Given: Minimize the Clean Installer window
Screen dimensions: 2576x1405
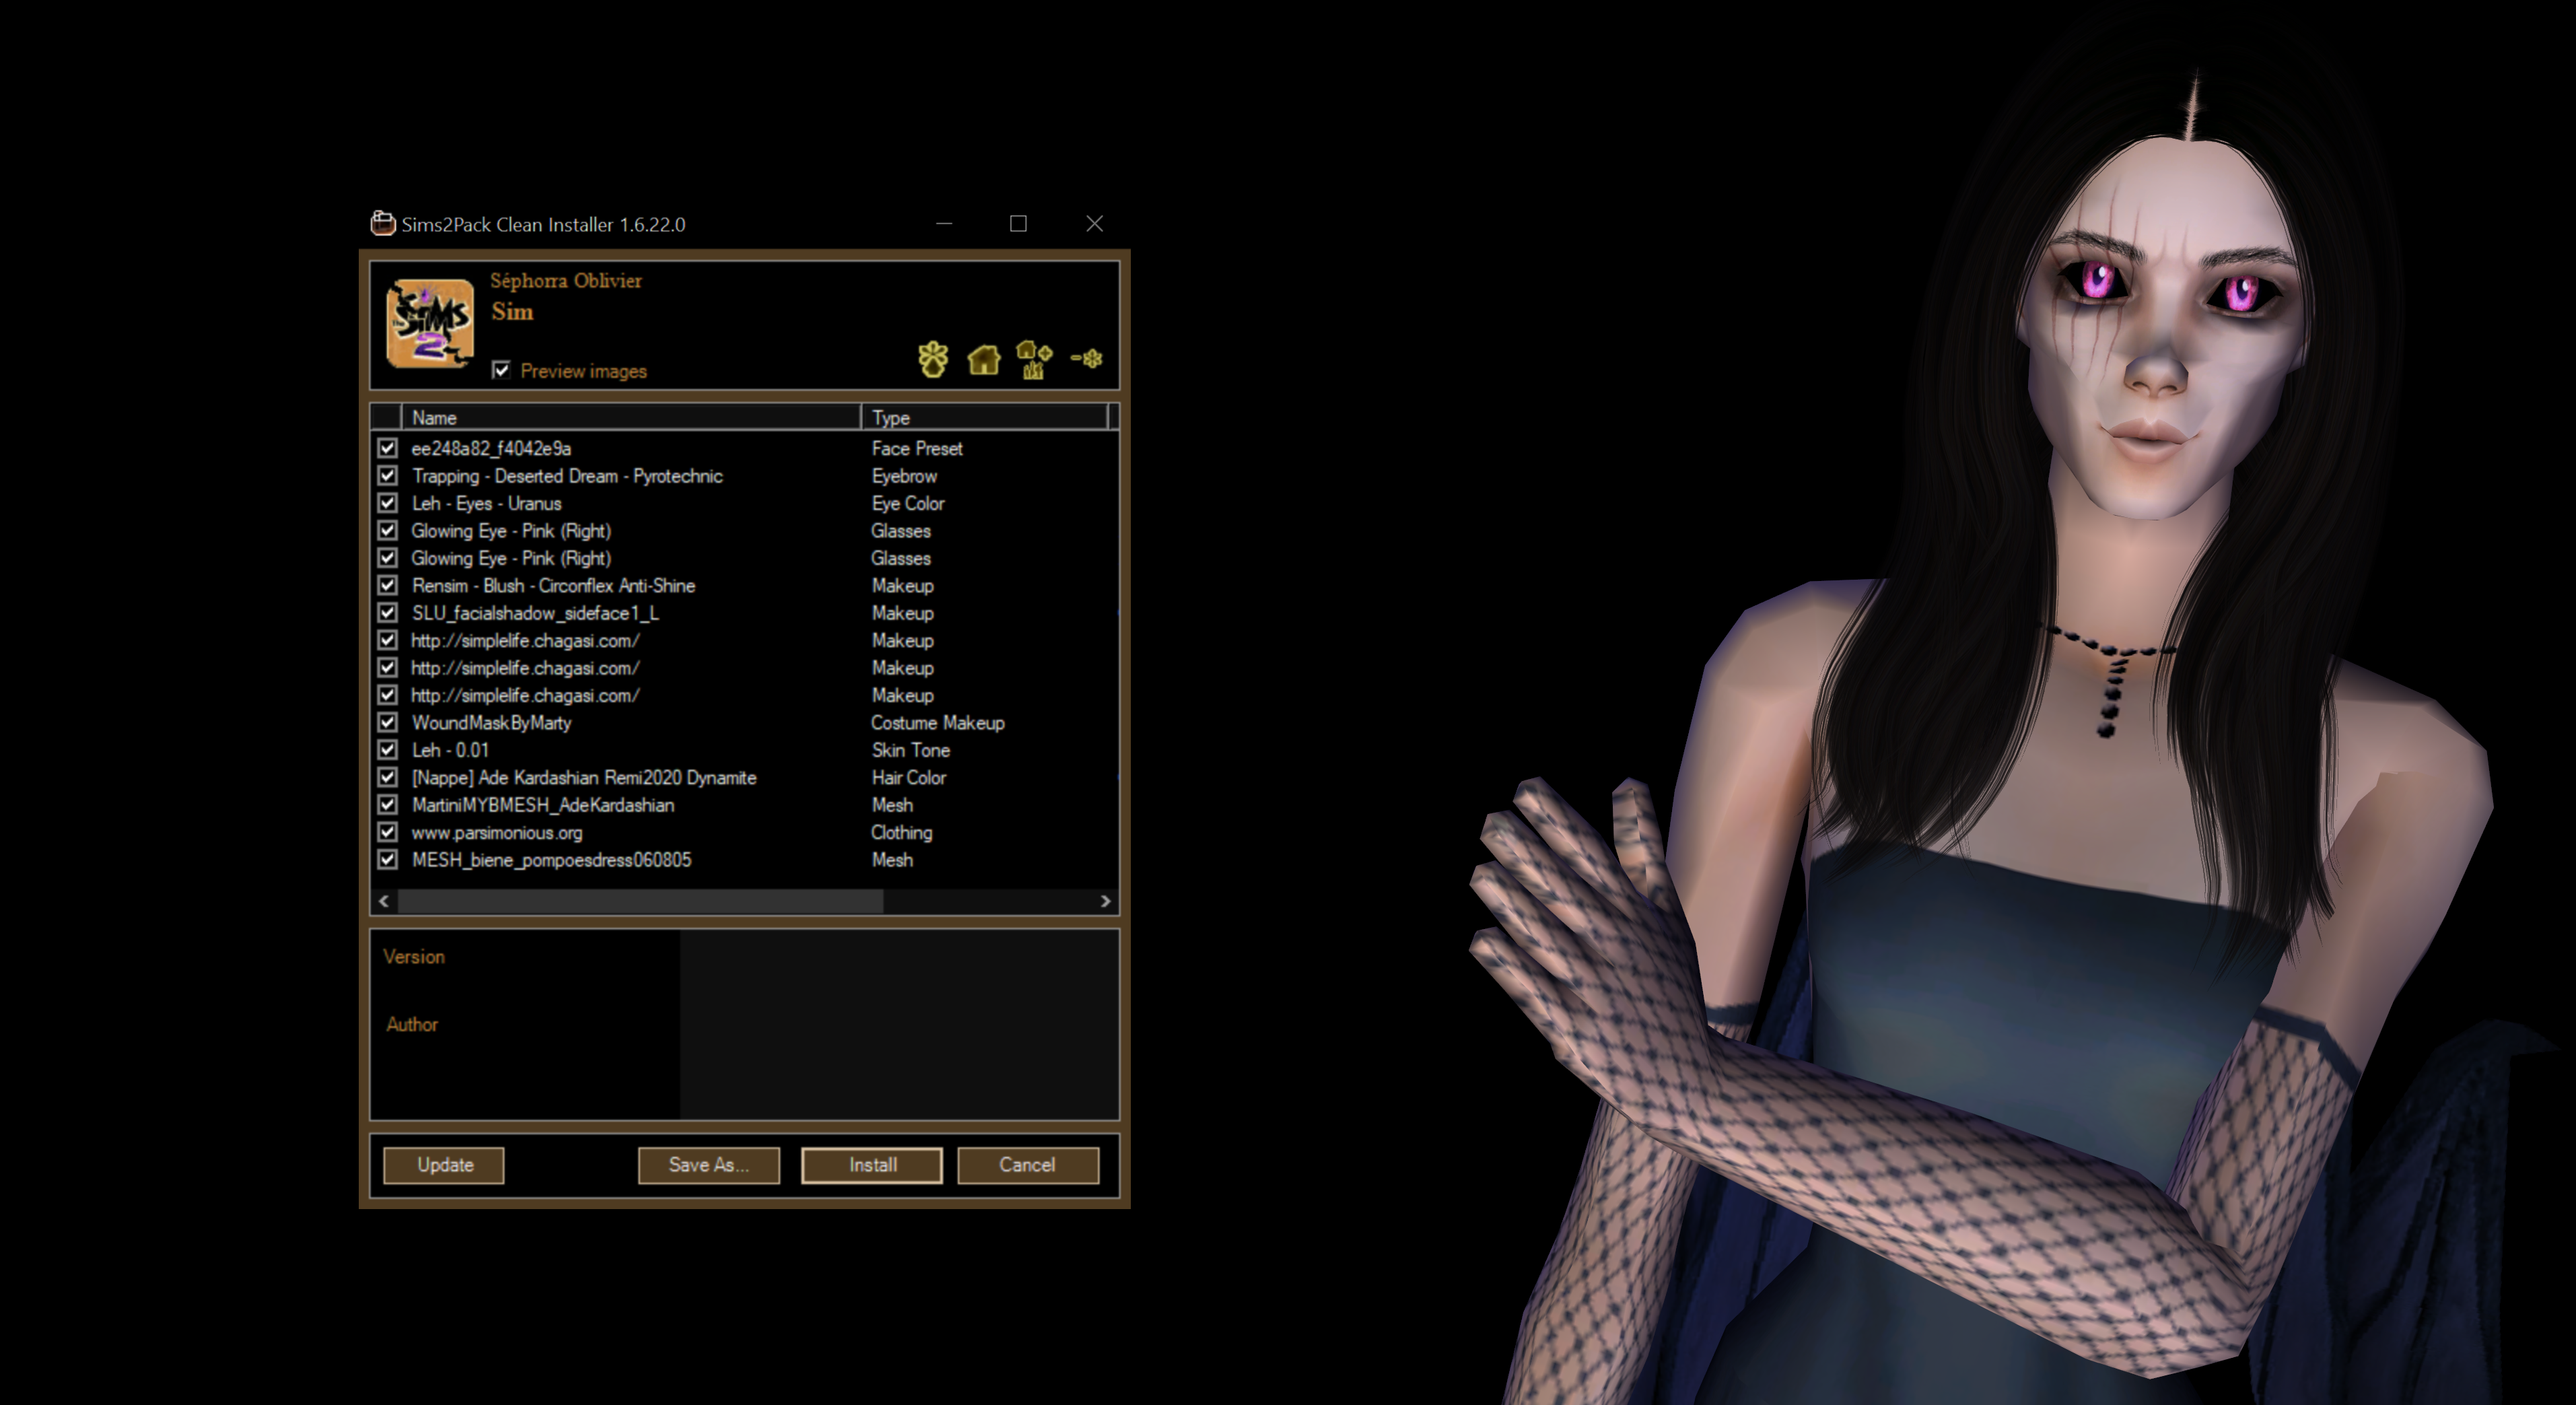Looking at the screenshot, I should tap(943, 223).
